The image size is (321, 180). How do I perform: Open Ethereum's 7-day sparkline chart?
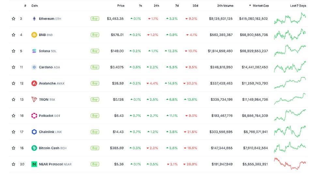click(x=290, y=18)
